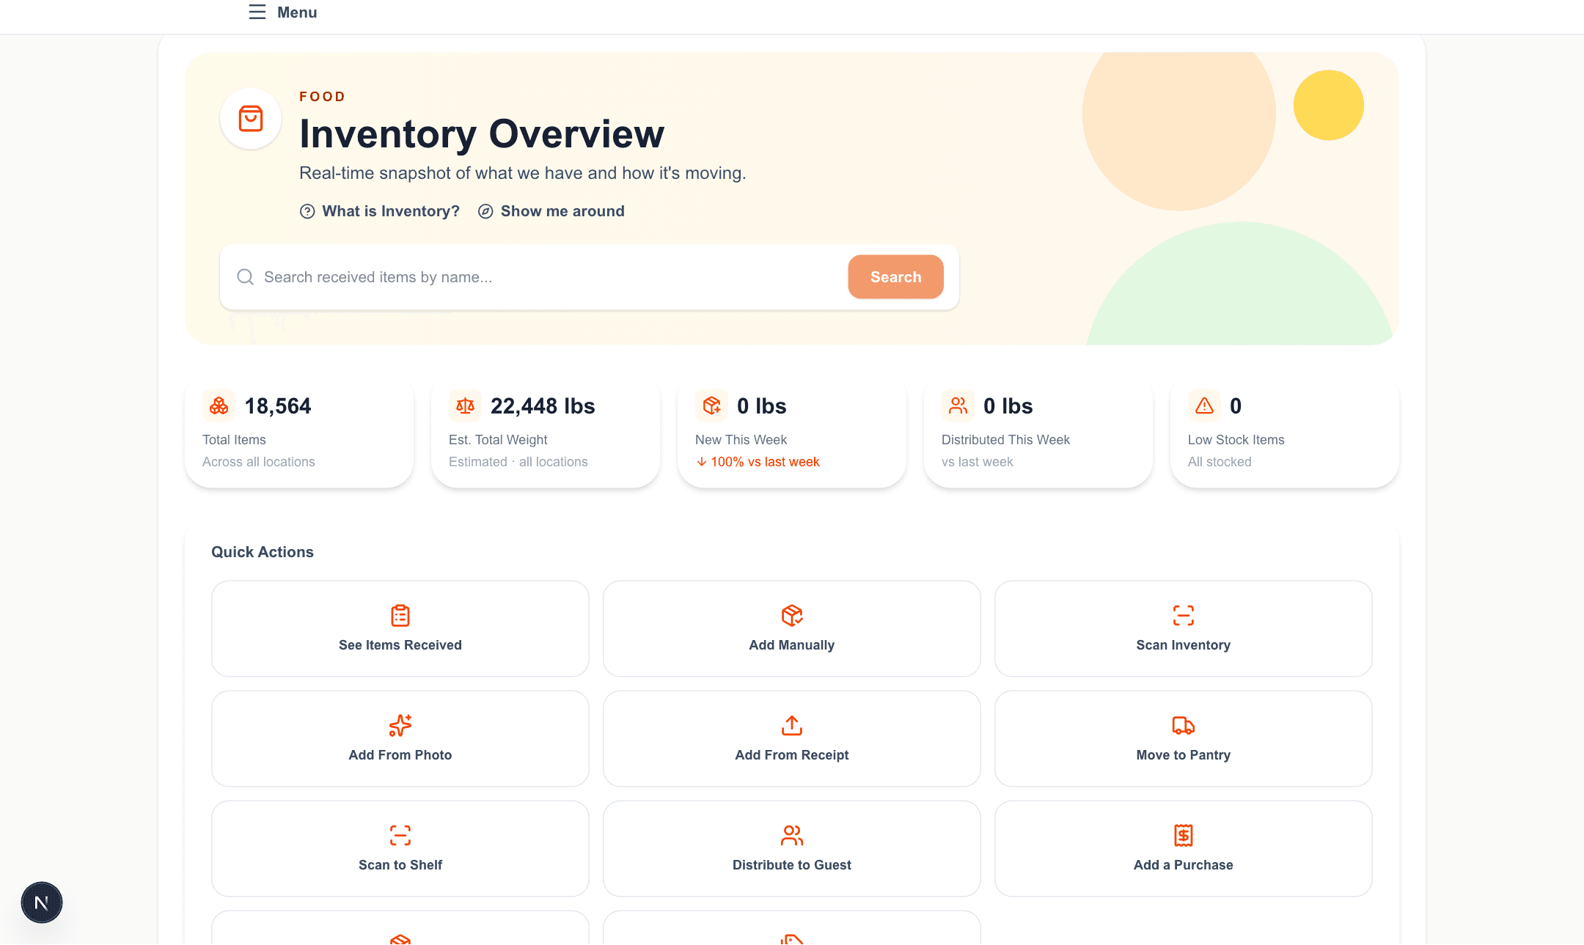Click the scan icon above Scan to Shelf
Image resolution: width=1584 pixels, height=945 pixels.
pyautogui.click(x=400, y=835)
